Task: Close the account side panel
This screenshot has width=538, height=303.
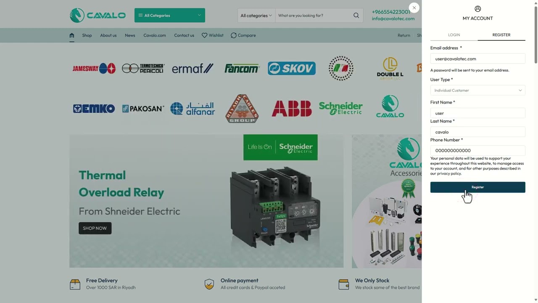Action: click(414, 8)
